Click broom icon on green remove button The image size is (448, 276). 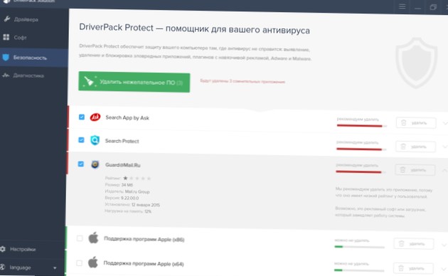coord(89,81)
